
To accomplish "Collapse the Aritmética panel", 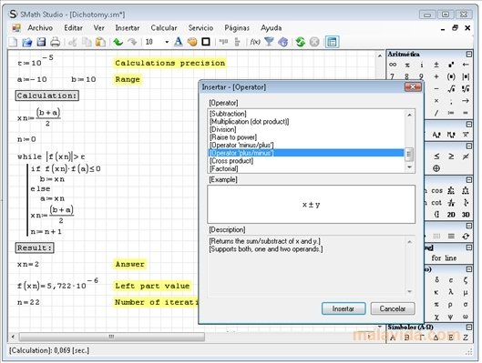I will click(468, 55).
